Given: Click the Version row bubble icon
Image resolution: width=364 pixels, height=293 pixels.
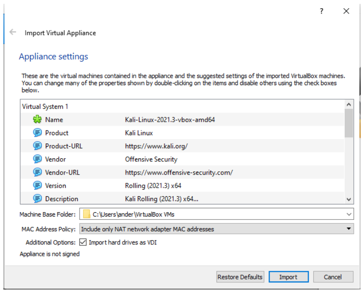Looking at the screenshot, I should (x=37, y=186).
